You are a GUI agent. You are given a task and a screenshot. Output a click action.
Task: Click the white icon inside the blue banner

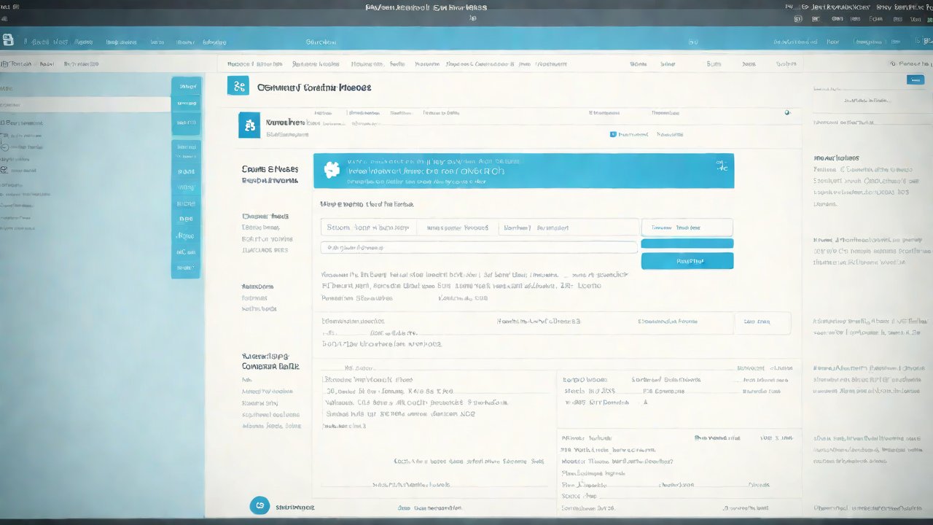pos(332,170)
